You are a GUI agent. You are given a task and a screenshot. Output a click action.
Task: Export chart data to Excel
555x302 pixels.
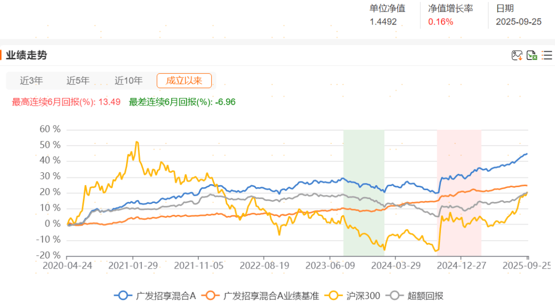[x=532, y=55]
